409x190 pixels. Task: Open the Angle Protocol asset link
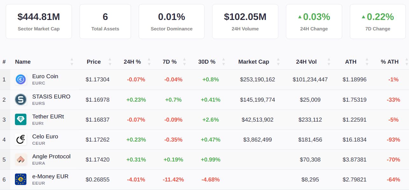(51, 156)
